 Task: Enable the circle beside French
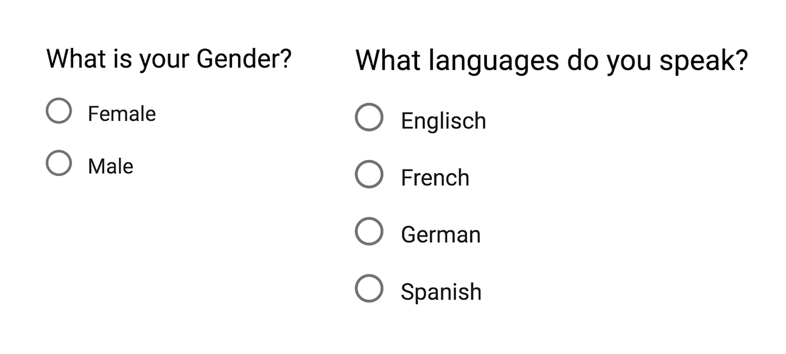[369, 174]
